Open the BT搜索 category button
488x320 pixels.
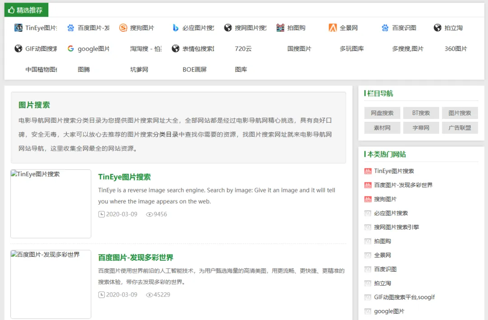coord(421,113)
